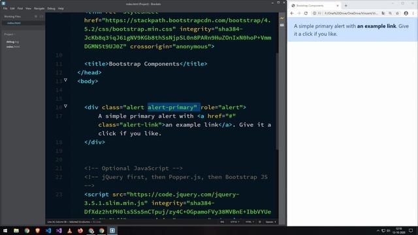Click the browser Forward arrow
The width and height of the screenshot is (418, 235).
(299, 13)
